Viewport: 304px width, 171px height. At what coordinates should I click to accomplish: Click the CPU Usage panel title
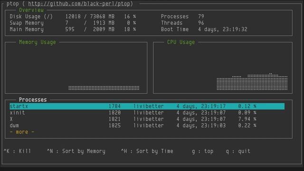pos(181,42)
